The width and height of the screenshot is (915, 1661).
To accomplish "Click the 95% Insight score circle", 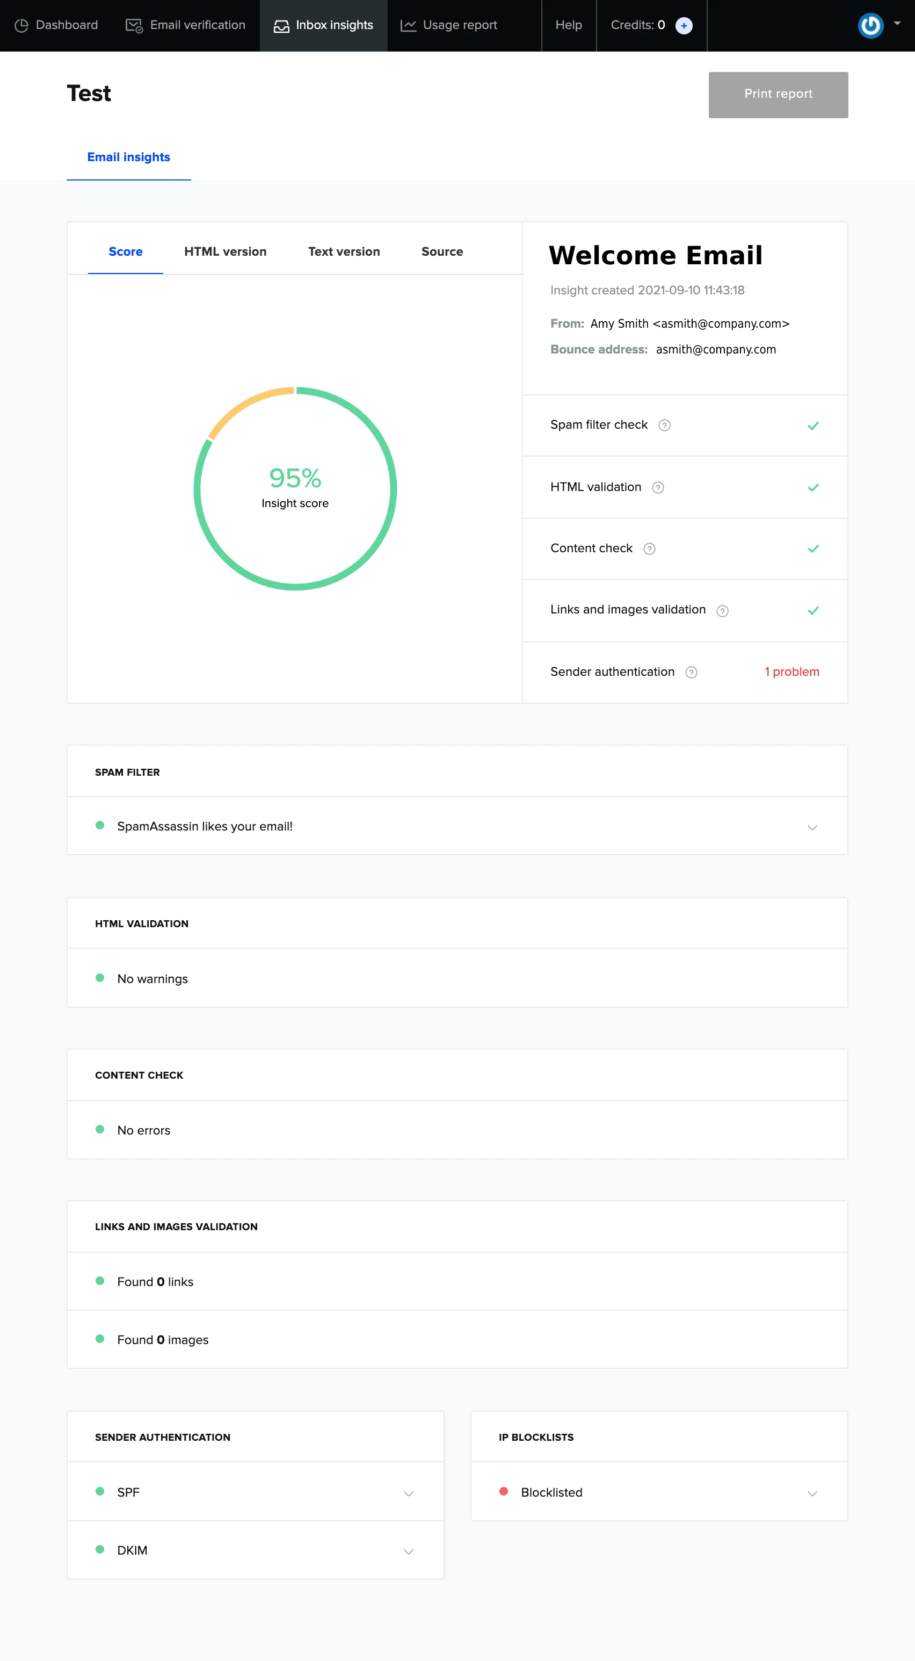I will [x=295, y=488].
